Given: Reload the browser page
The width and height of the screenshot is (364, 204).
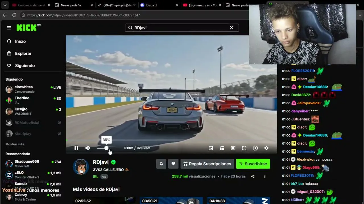Looking at the screenshot, I should [x=14, y=15].
